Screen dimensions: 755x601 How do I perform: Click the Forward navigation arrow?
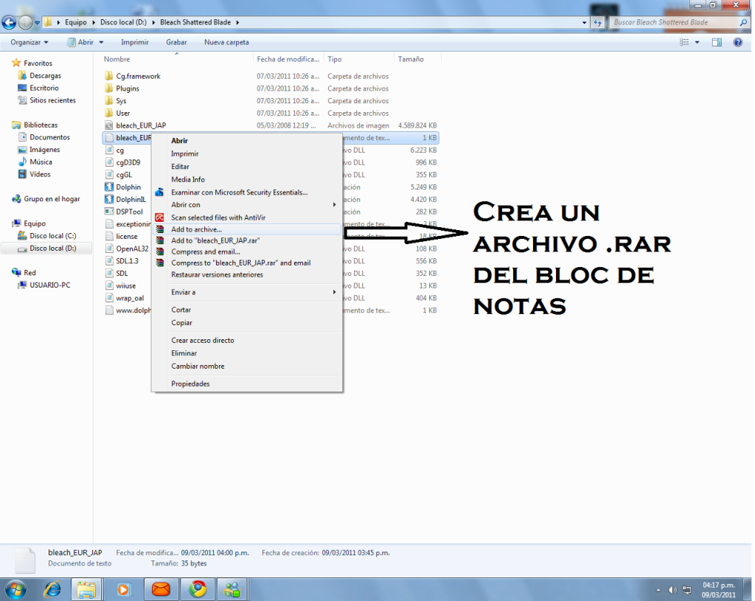point(25,22)
